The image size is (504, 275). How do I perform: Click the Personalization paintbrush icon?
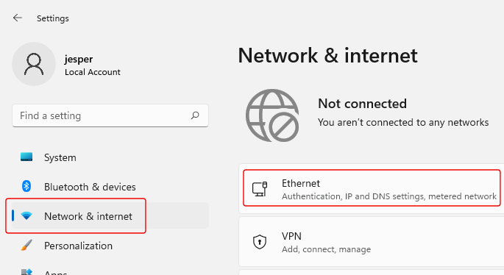pyautogui.click(x=26, y=245)
